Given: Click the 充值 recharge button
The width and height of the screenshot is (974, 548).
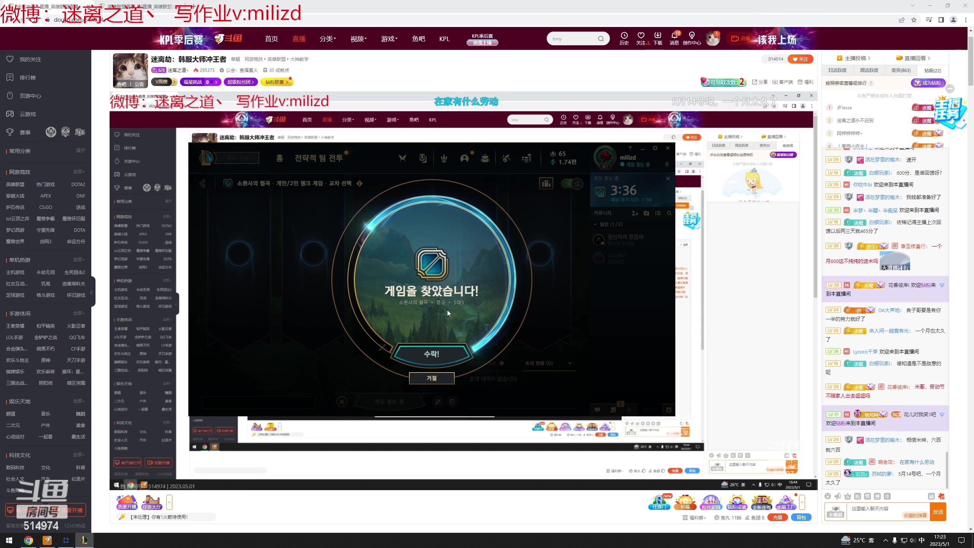Looking at the screenshot, I should click(777, 518).
